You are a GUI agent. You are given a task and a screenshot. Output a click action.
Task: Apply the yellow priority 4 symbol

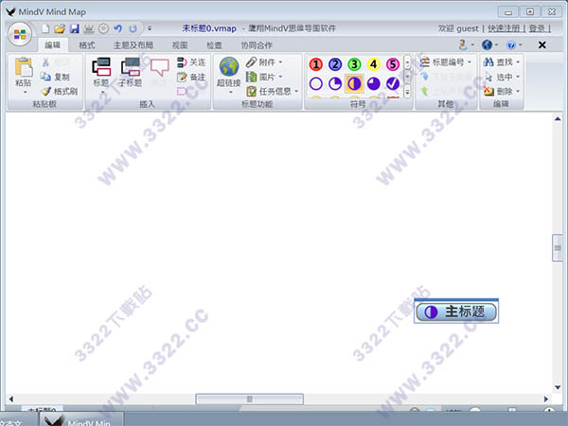pos(374,64)
